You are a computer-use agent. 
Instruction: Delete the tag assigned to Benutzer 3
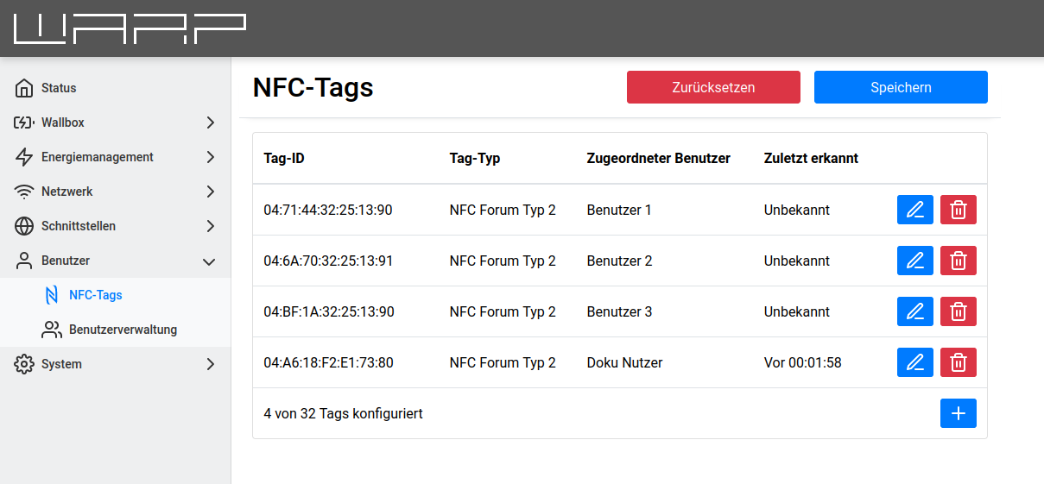click(x=958, y=311)
